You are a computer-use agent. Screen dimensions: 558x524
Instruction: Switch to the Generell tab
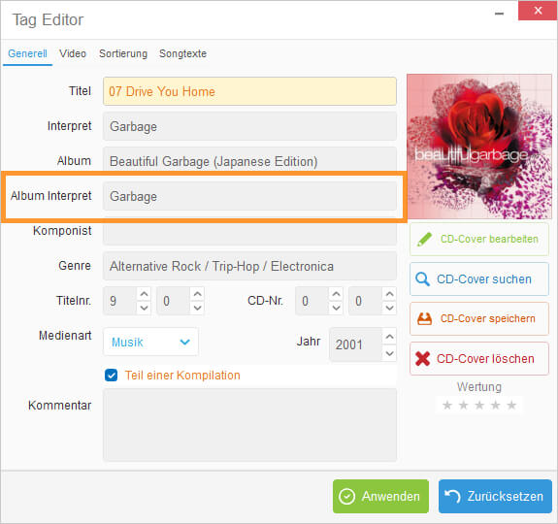(x=27, y=53)
